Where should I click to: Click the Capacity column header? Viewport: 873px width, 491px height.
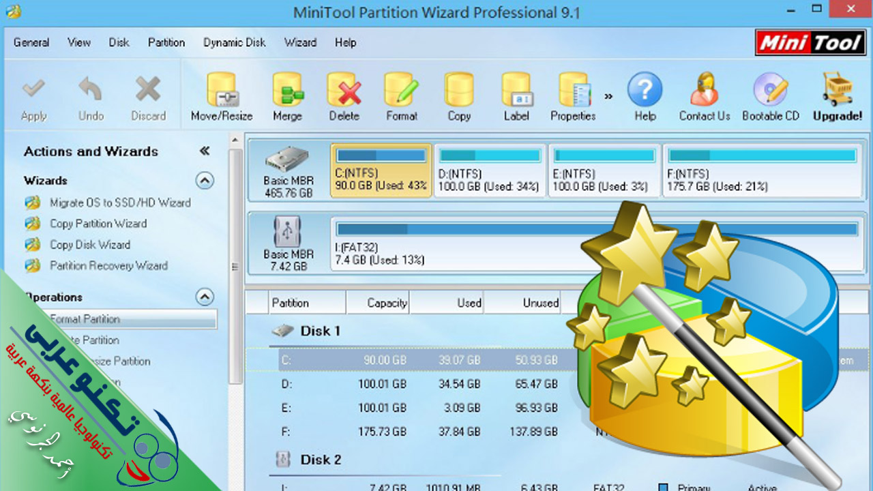tap(387, 303)
